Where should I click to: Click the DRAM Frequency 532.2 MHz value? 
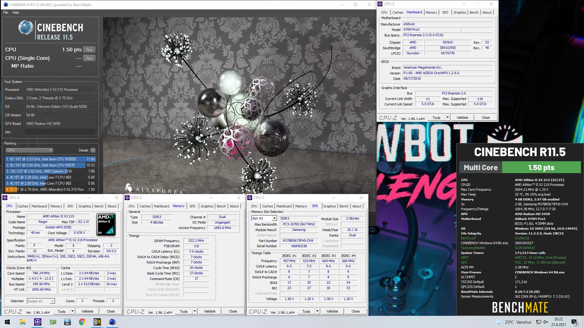pos(196,241)
